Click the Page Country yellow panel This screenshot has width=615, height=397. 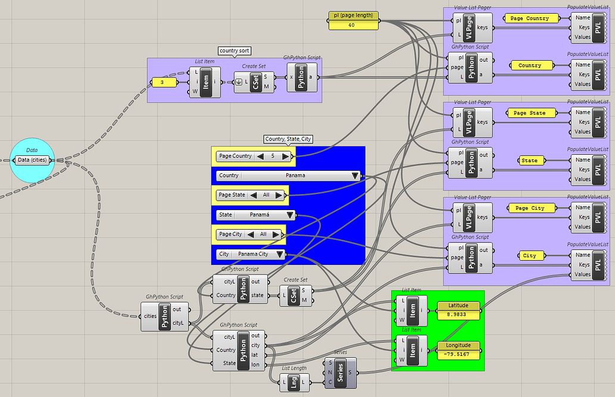point(531,18)
